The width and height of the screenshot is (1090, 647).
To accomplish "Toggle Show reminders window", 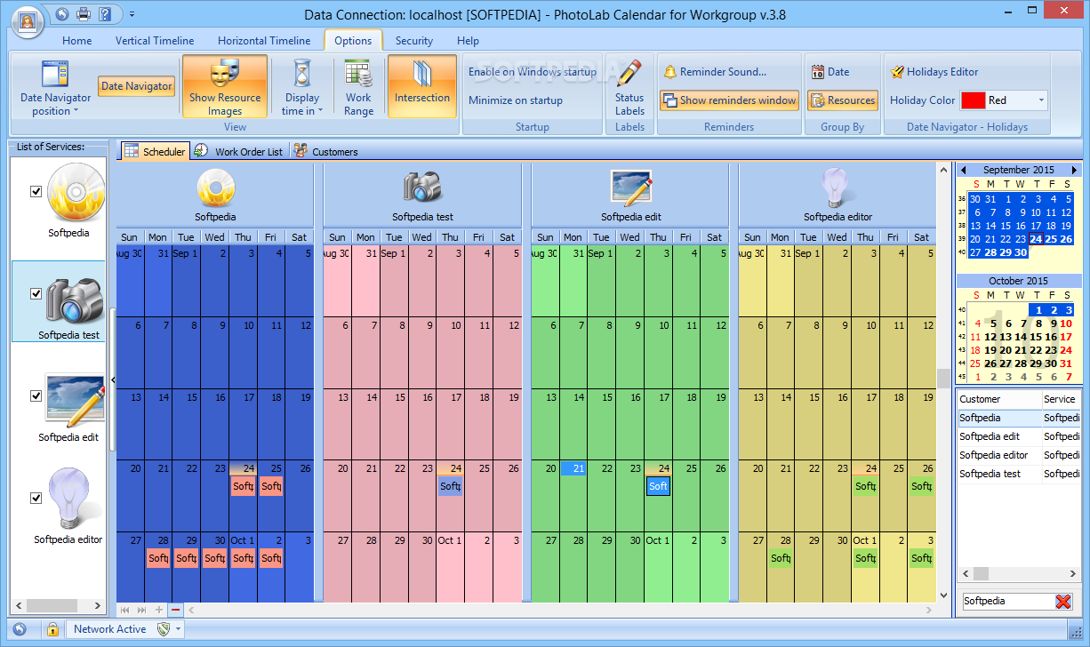I will [729, 100].
